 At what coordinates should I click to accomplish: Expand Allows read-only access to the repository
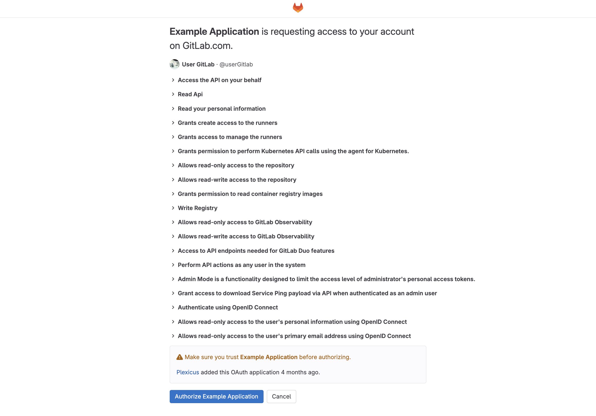point(173,165)
